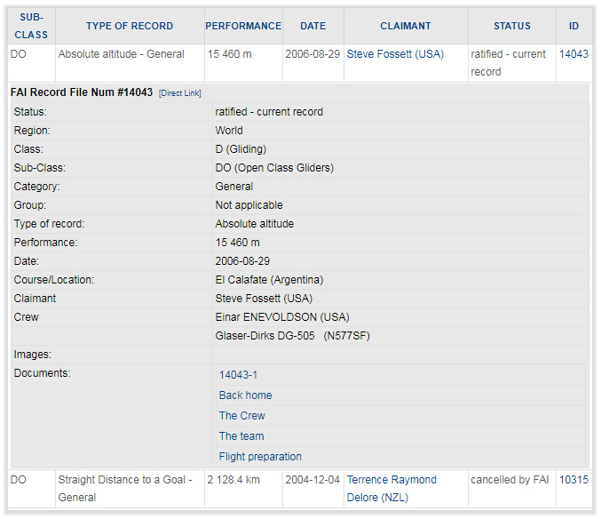Open Terrence Raymond Delore (NZL) claimant link
Screen dimensions: 601x519
pos(391,488)
